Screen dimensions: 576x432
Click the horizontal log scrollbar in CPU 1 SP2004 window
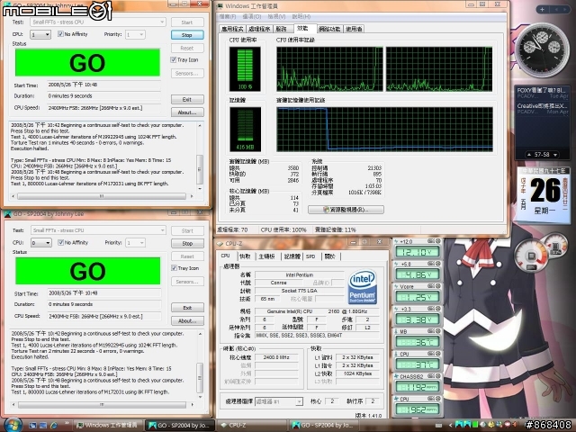pos(102,196)
